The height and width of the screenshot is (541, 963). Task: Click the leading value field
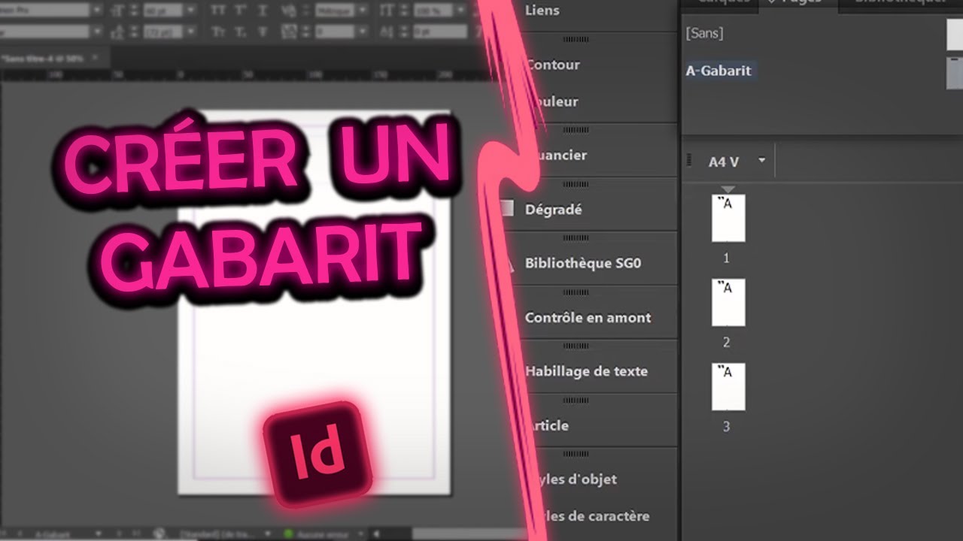tap(163, 32)
